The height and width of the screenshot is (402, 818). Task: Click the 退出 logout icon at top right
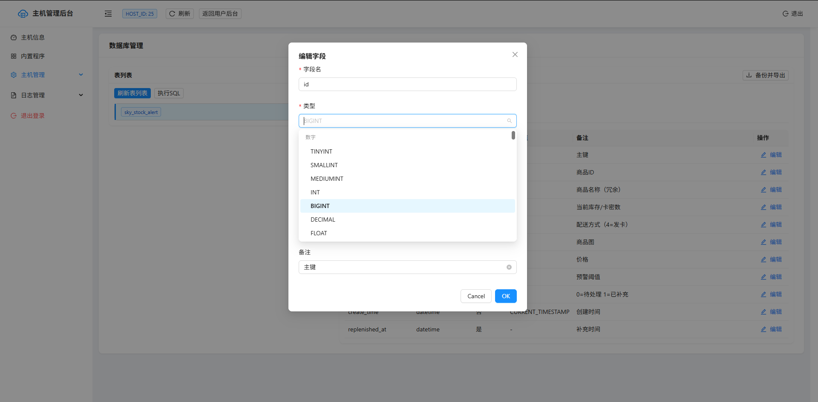point(785,14)
